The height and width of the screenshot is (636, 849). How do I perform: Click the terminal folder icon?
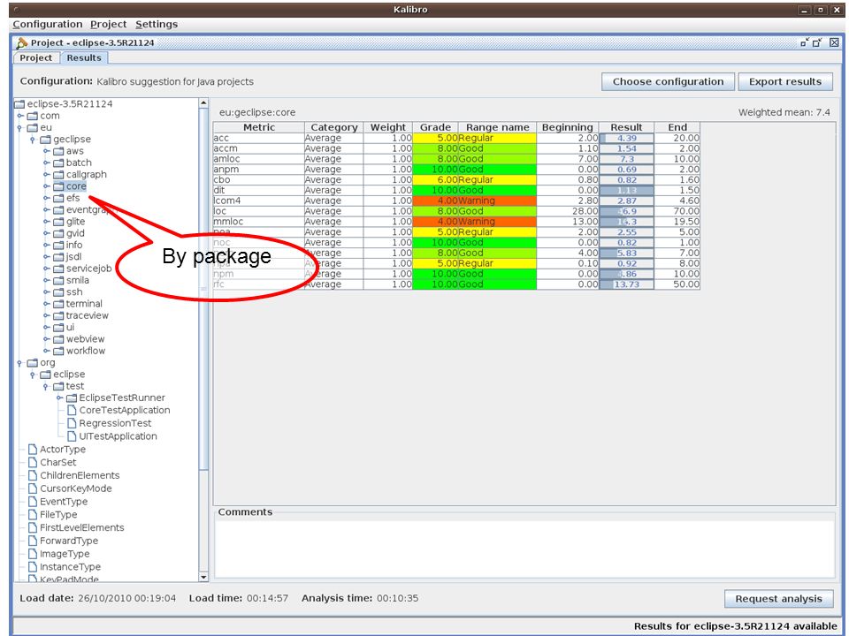coord(59,304)
